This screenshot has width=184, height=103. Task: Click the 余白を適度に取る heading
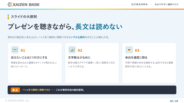click(136, 57)
